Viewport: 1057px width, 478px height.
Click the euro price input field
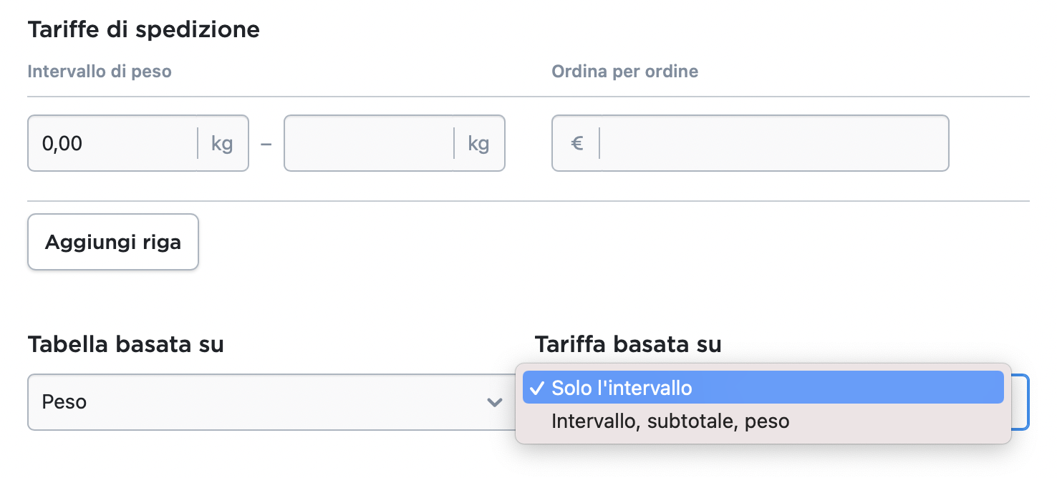click(773, 143)
